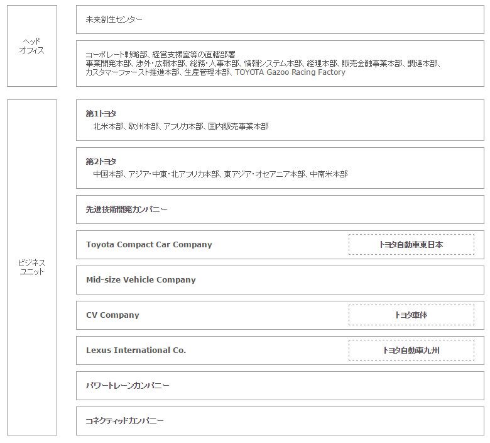Select the トヨタ車体 dashed box
This screenshot has width=490, height=443.
[411, 315]
